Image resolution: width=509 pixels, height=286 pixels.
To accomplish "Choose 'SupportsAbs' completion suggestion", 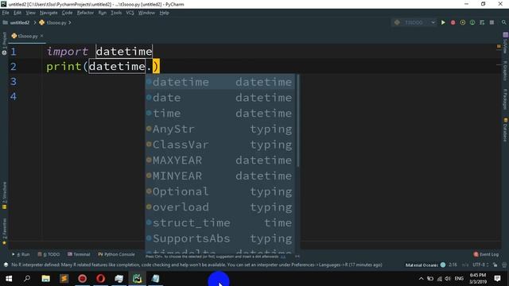I will [x=220, y=238].
